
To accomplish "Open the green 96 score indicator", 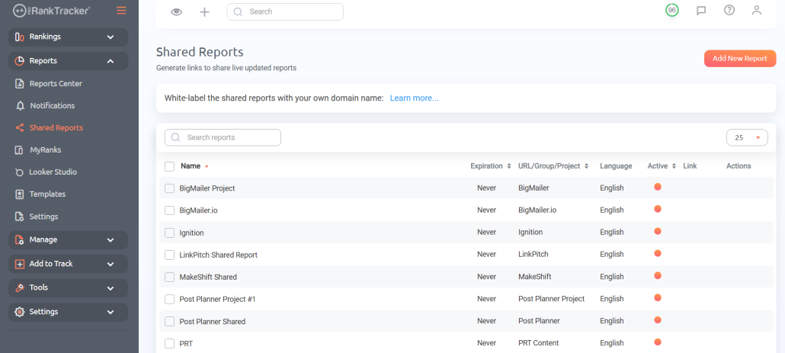I will 672,10.
